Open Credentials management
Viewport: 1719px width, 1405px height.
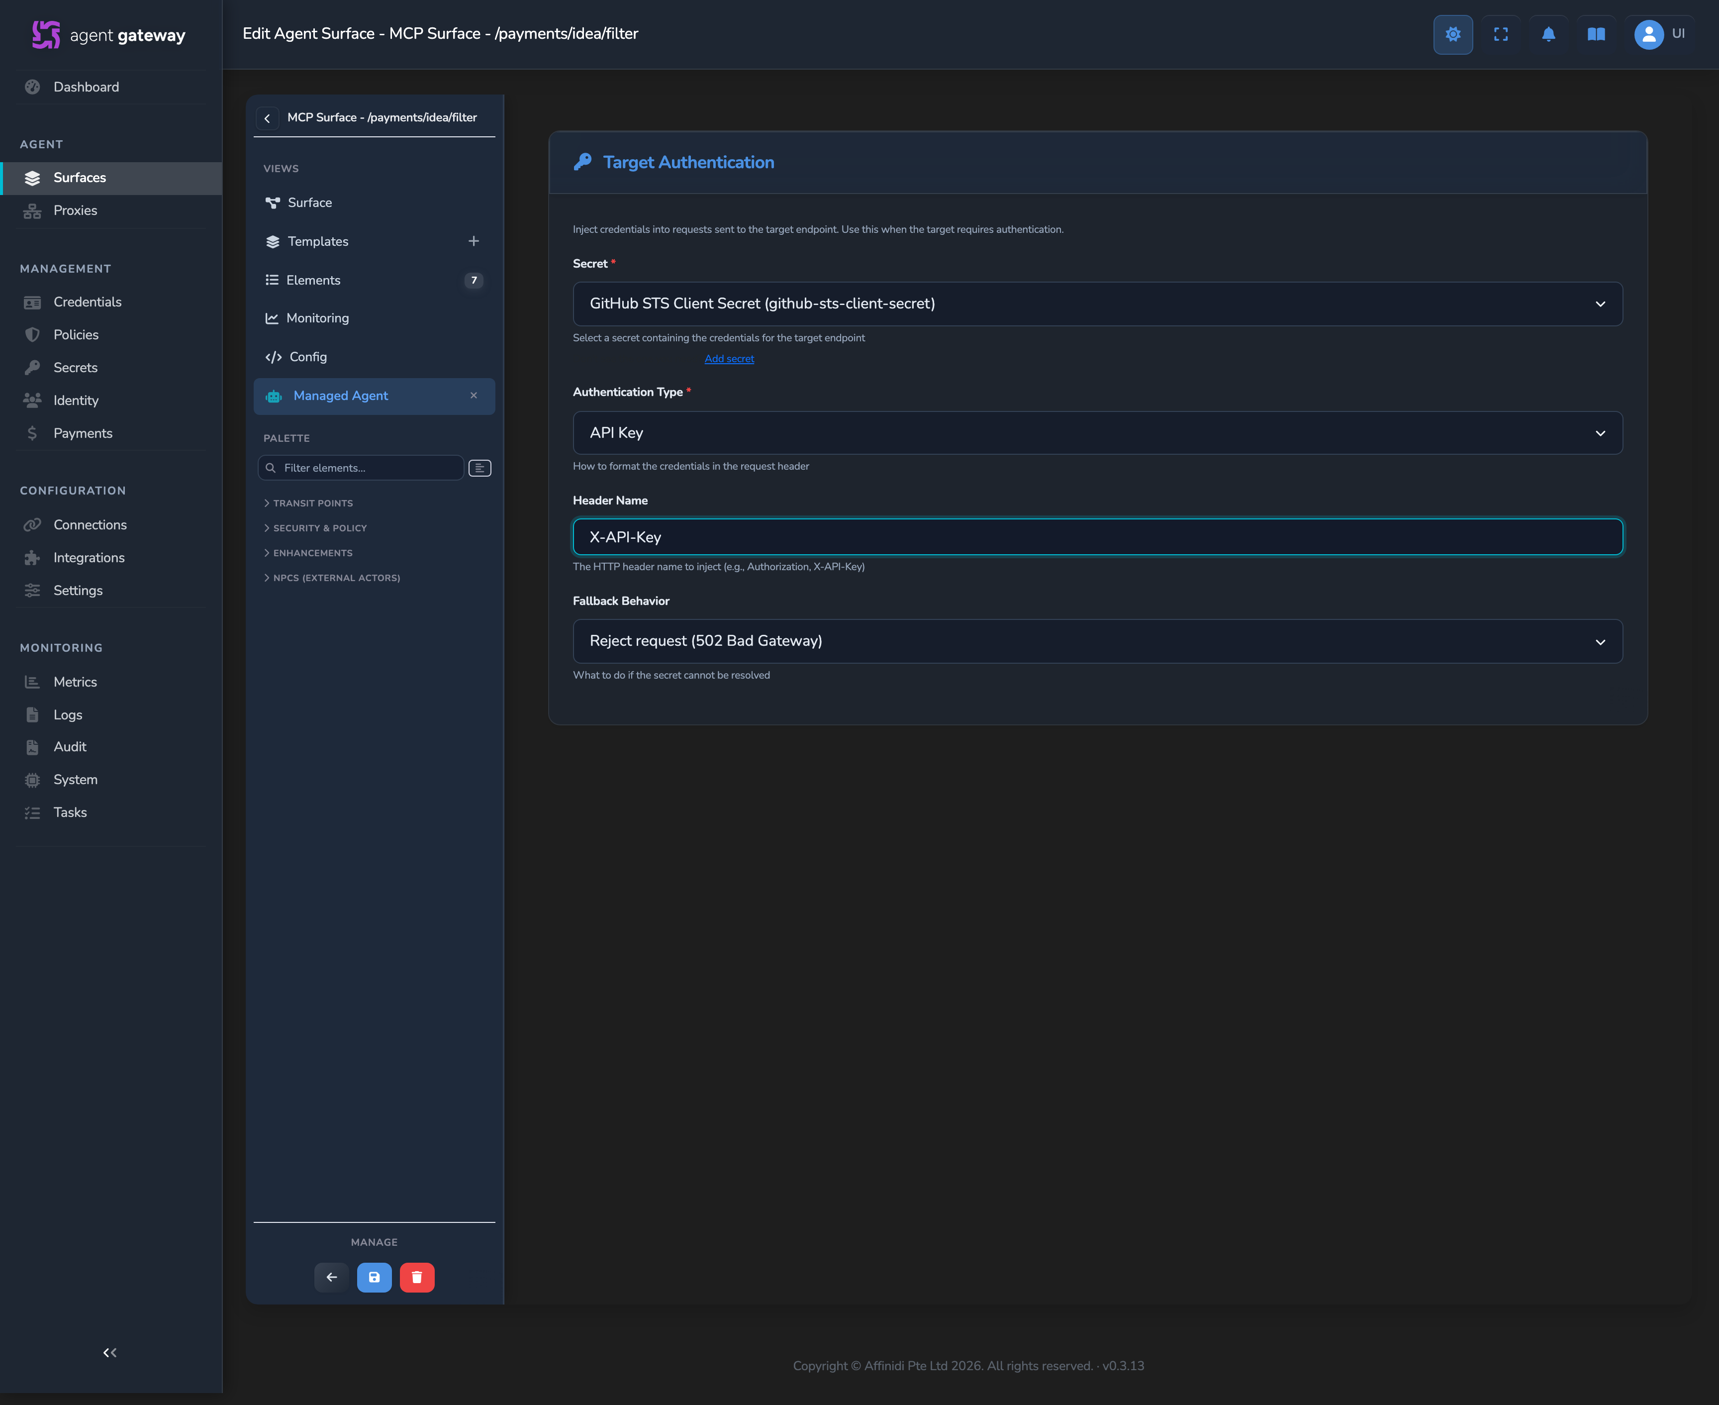pyautogui.click(x=111, y=302)
